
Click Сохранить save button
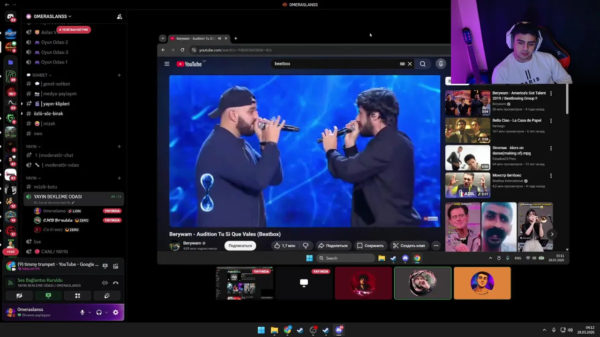(x=370, y=246)
